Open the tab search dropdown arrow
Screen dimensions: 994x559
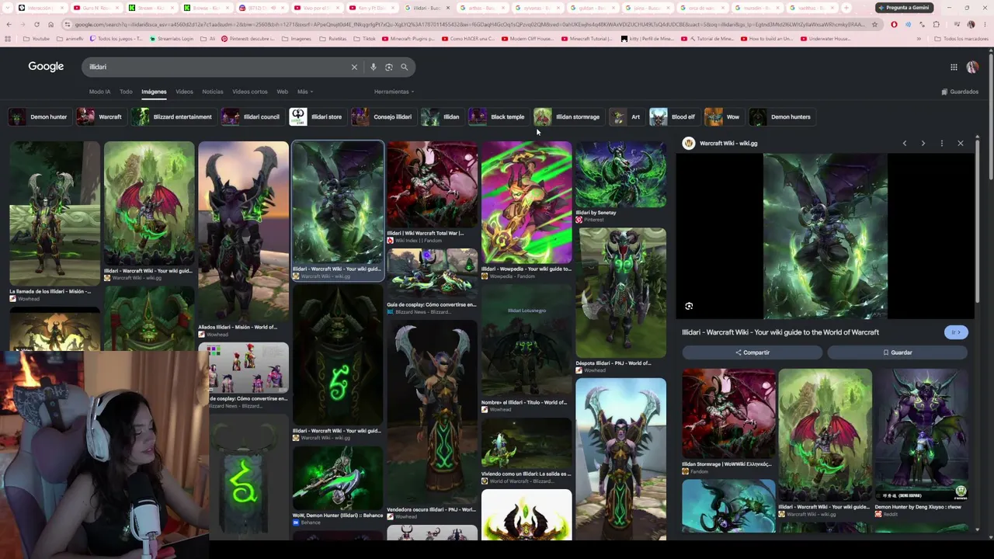click(x=8, y=8)
